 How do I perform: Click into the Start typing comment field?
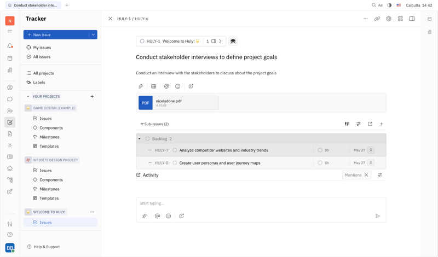point(261,203)
